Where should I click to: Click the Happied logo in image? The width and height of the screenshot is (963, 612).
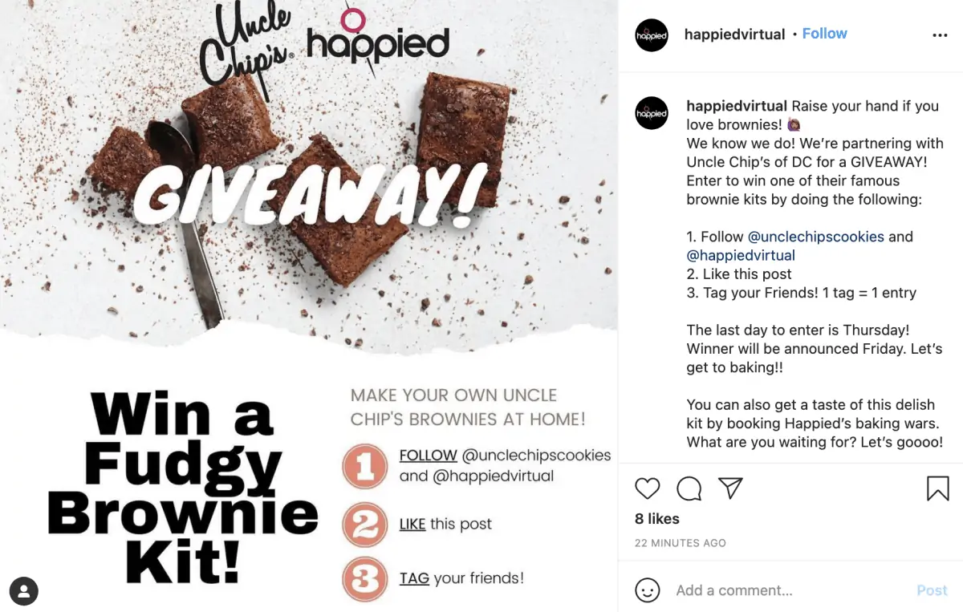(x=378, y=40)
